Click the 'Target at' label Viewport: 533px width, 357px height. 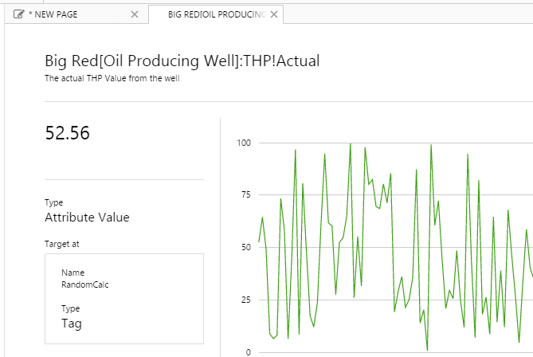62,244
